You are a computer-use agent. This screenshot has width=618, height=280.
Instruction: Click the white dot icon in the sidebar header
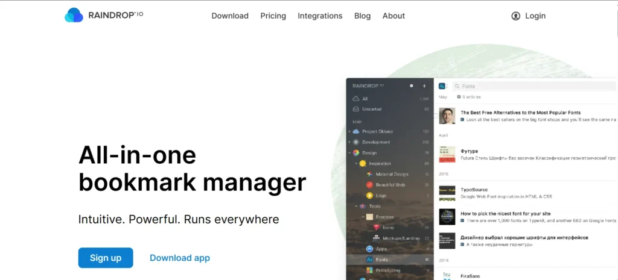[x=412, y=86]
